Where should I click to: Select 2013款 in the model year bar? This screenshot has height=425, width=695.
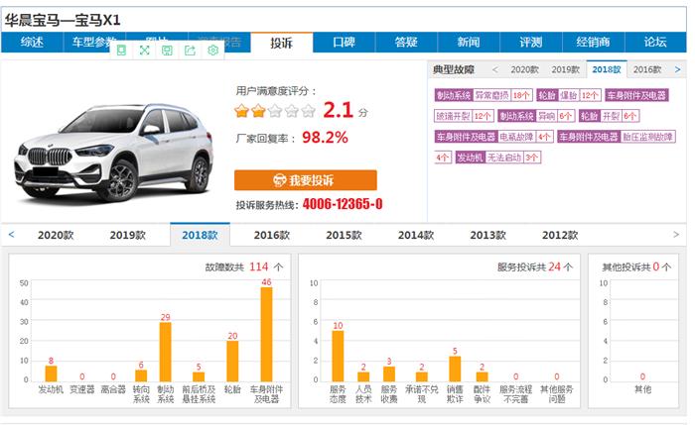(488, 235)
